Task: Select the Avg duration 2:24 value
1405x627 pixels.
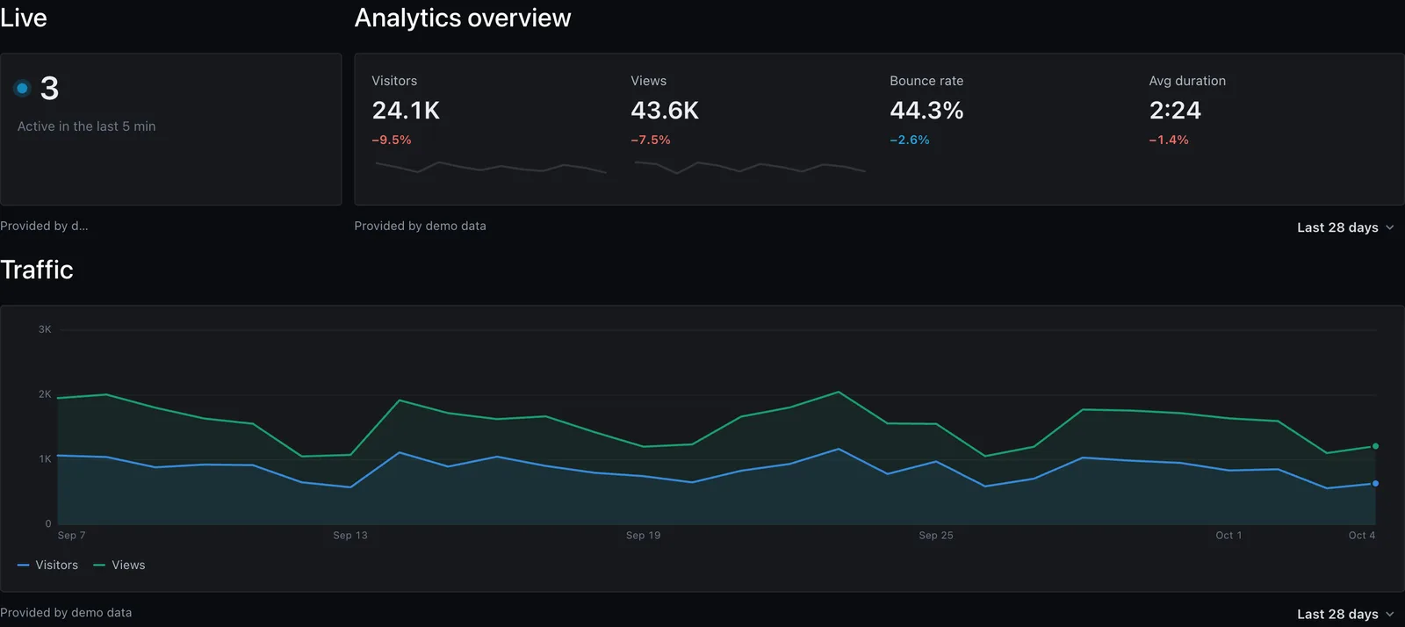Action: click(x=1175, y=111)
